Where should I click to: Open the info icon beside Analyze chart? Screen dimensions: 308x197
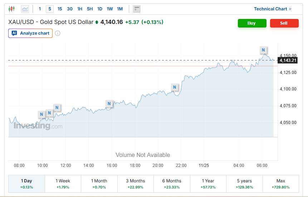[x=58, y=33]
